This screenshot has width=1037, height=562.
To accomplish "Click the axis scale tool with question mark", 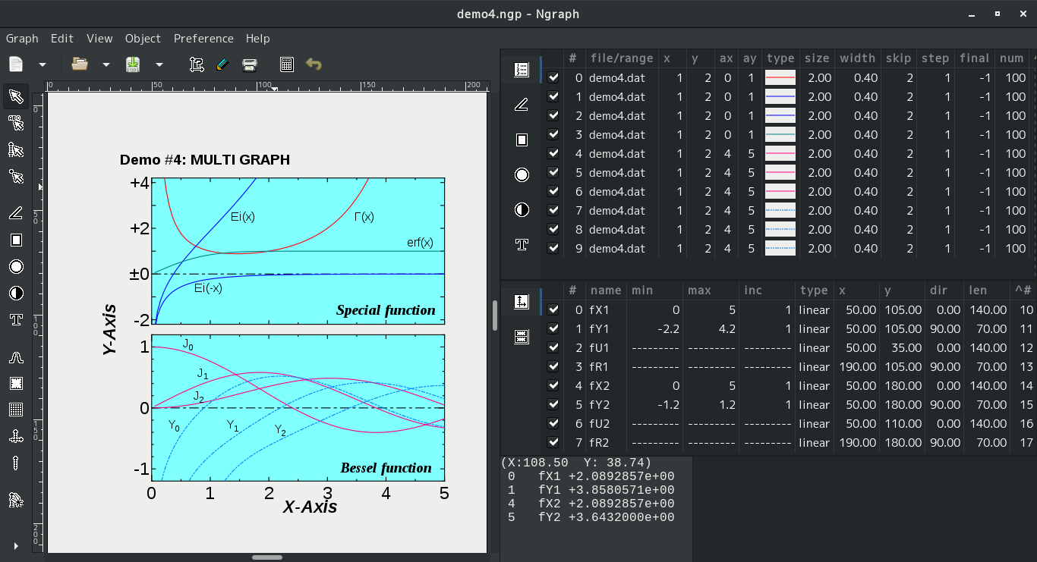I will 196,64.
